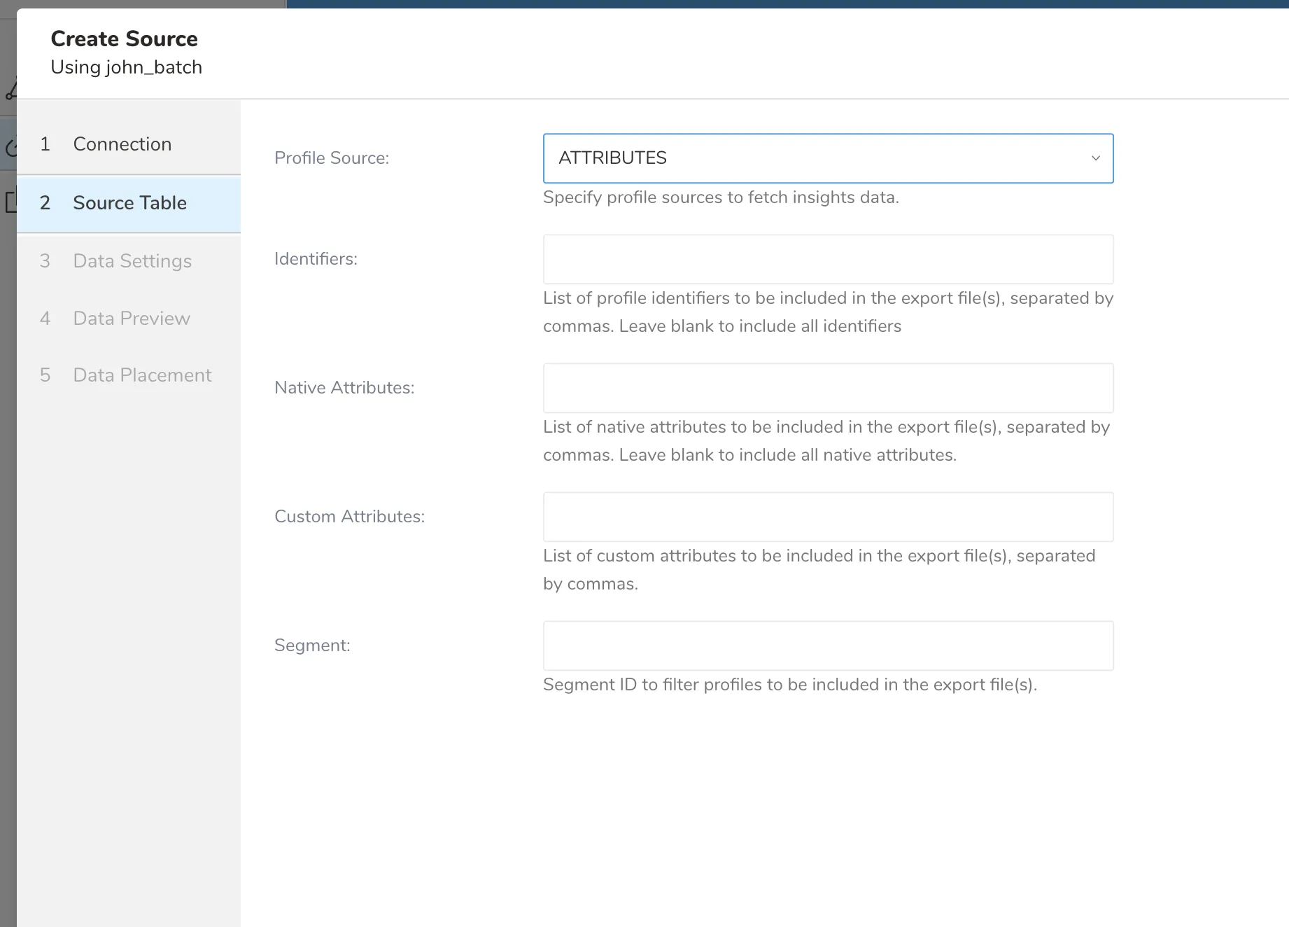Click the 'Profile Source:' label
The height and width of the screenshot is (927, 1289).
pos(331,158)
